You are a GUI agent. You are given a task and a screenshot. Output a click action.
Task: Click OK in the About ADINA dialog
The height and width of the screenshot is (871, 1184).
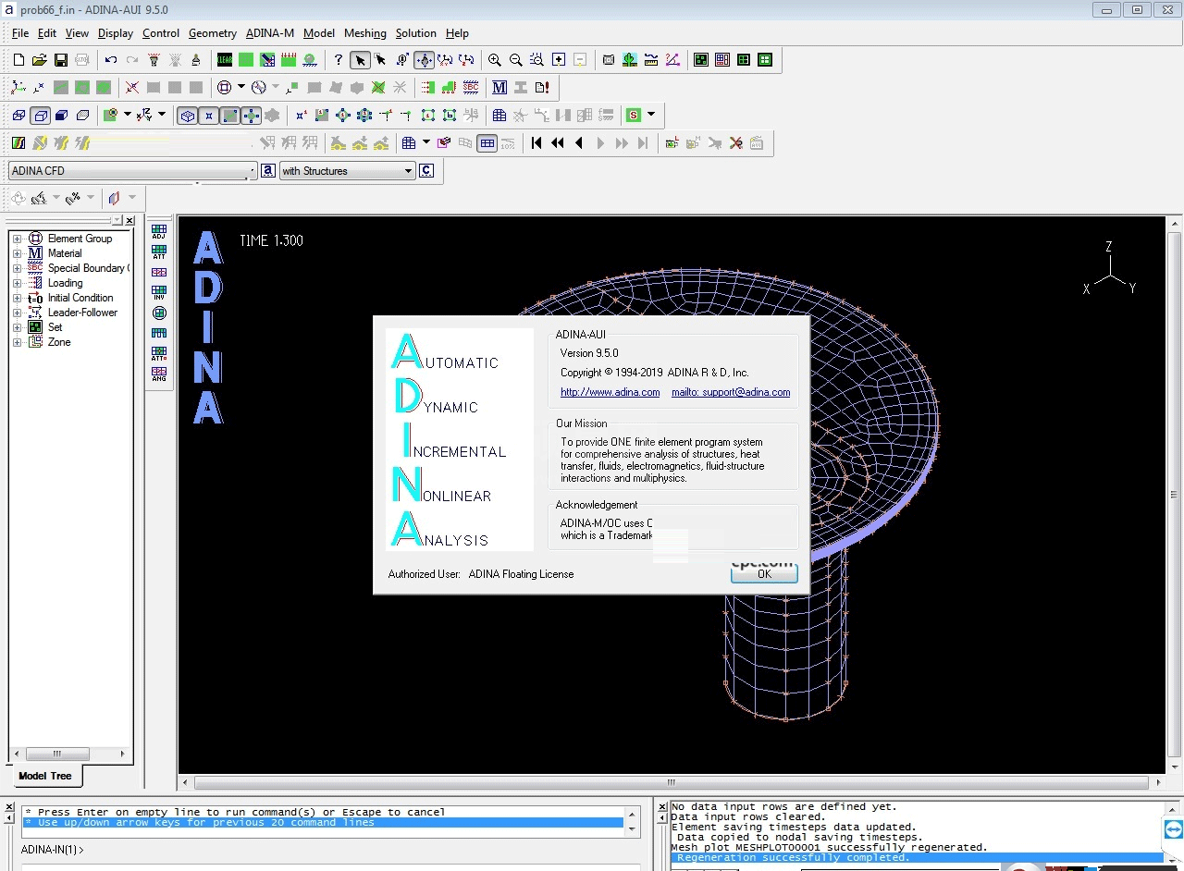tap(764, 573)
